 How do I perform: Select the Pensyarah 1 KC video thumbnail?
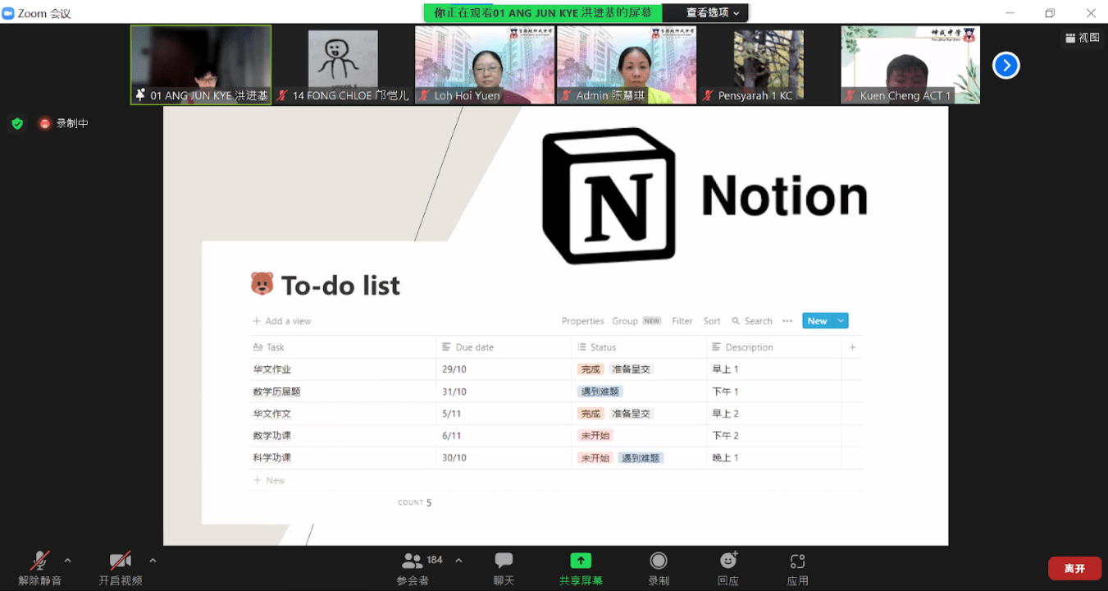click(768, 64)
